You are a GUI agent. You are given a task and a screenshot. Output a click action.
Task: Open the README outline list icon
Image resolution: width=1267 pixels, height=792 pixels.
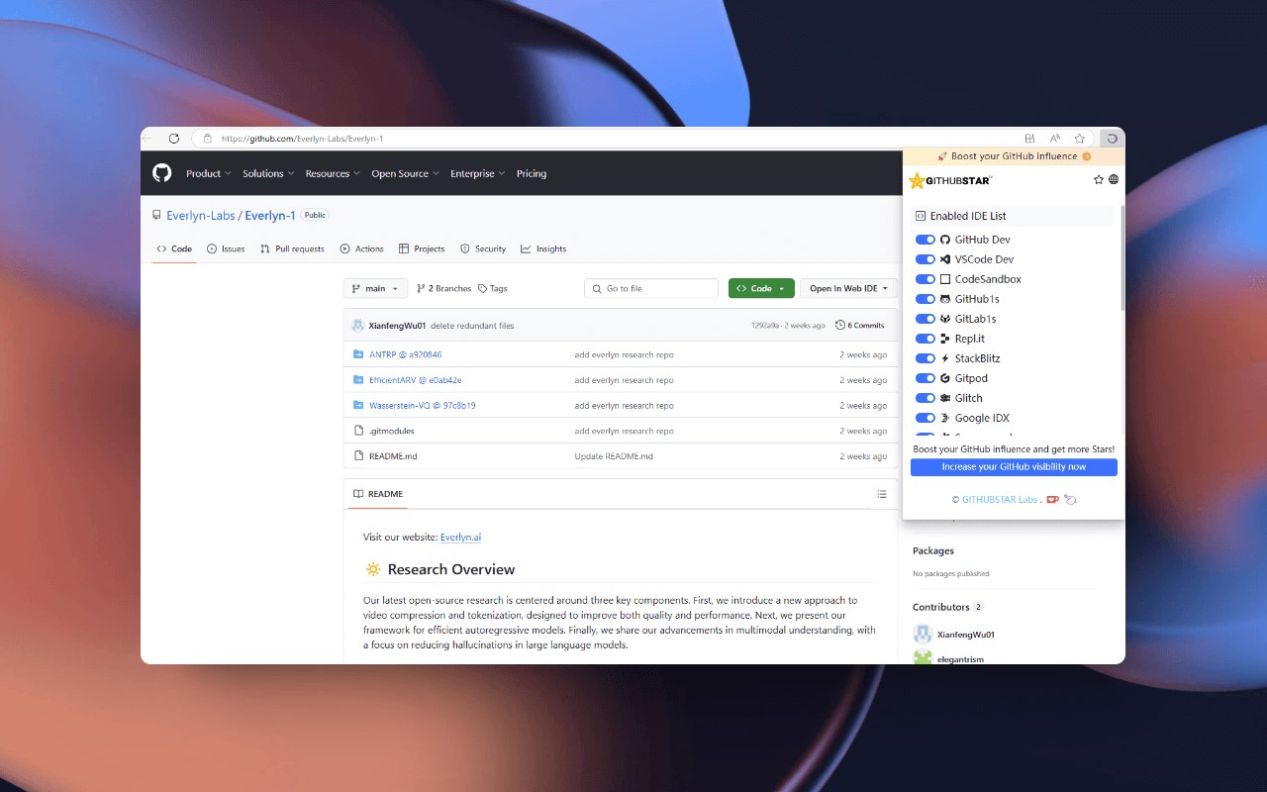pos(882,494)
